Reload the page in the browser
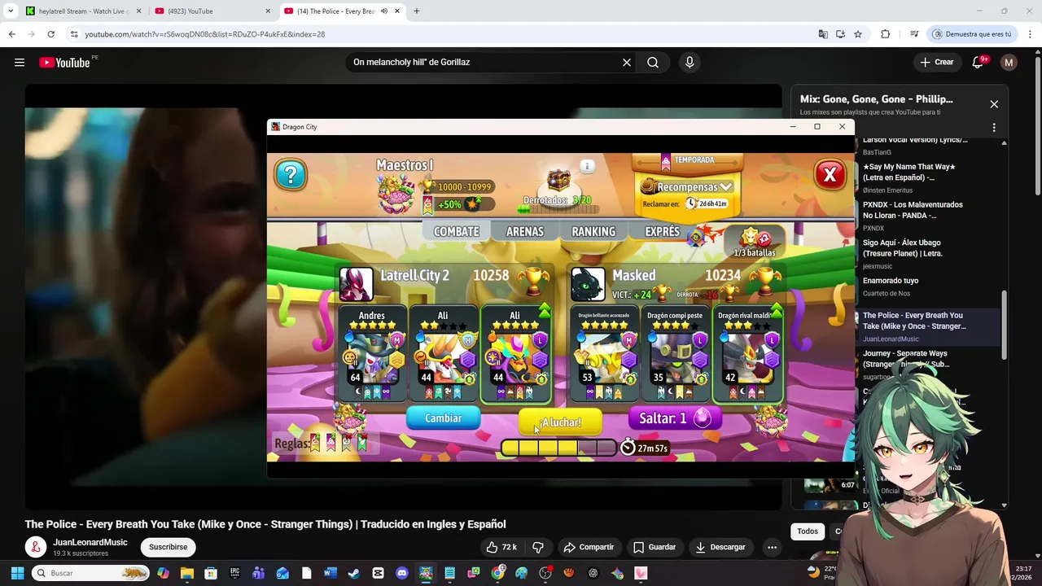The height and width of the screenshot is (586, 1042). [x=50, y=34]
